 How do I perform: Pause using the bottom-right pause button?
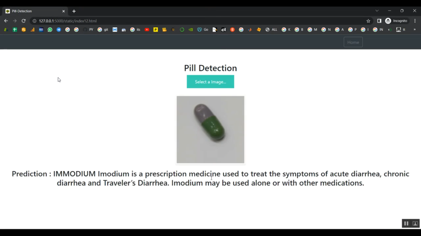pyautogui.click(x=406, y=223)
